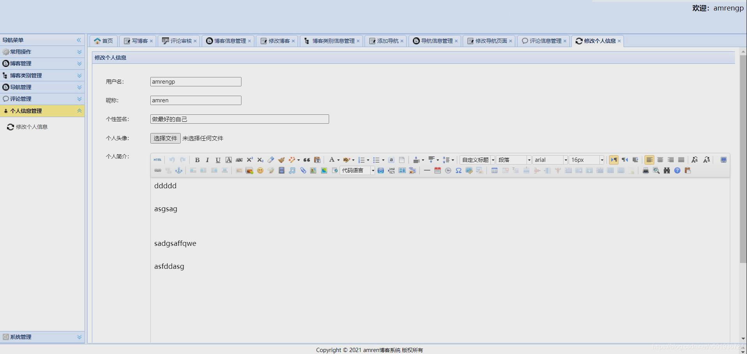The height and width of the screenshot is (354, 747).
Task: Apply bold formatting in editor
Action: click(197, 160)
